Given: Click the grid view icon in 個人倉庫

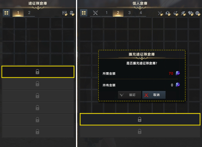Looking at the screenshot, I should coord(84,13).
